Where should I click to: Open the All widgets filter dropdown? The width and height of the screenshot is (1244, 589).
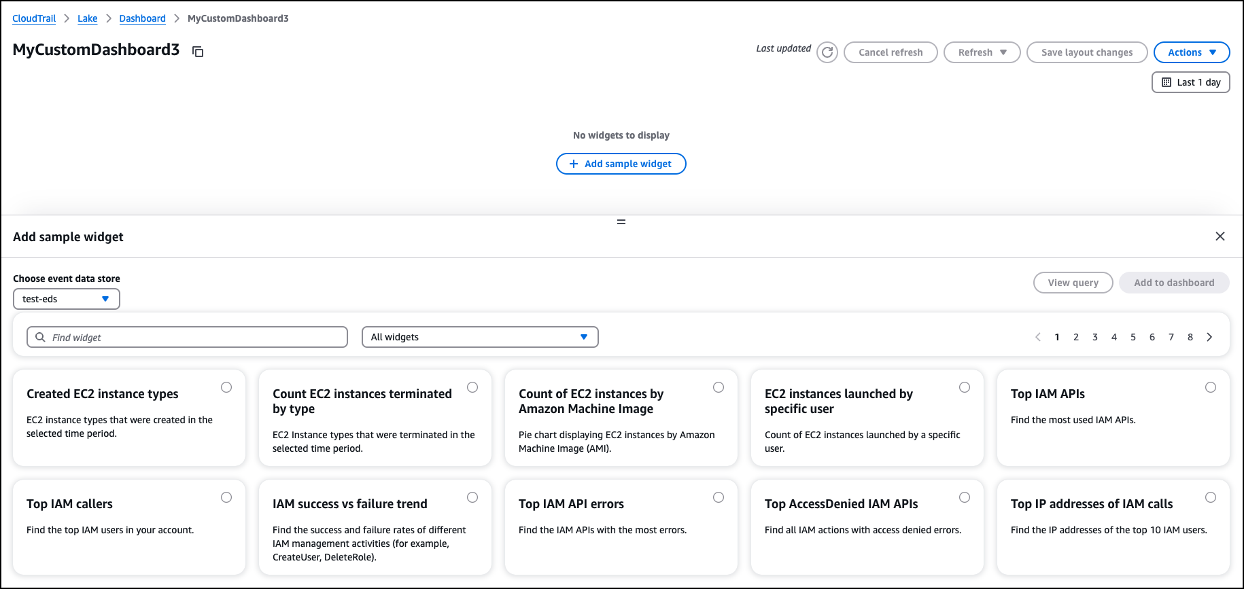coord(480,337)
